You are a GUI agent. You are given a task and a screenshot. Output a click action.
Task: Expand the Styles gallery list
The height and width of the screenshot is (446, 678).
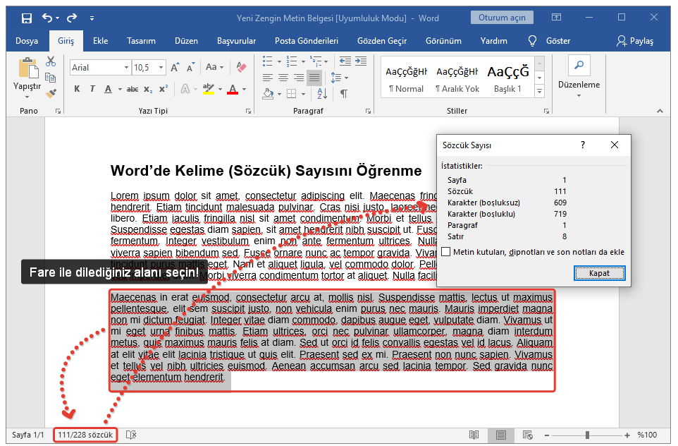click(x=539, y=92)
